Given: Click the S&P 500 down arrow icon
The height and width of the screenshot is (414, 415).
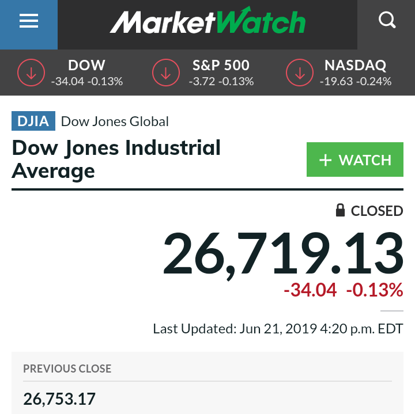Looking at the screenshot, I should (166, 73).
